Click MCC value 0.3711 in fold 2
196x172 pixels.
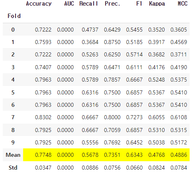(179, 54)
